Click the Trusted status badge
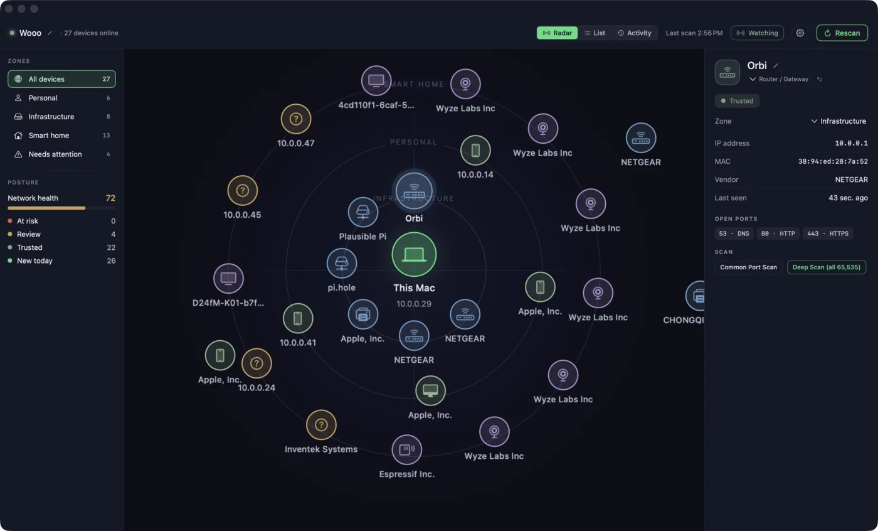The width and height of the screenshot is (878, 531). click(x=737, y=100)
